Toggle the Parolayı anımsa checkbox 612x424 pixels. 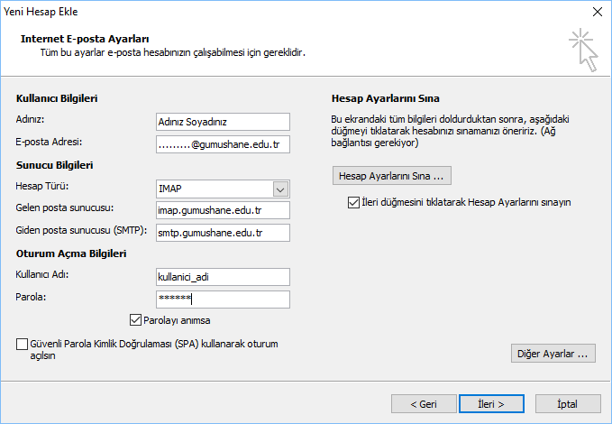[136, 319]
